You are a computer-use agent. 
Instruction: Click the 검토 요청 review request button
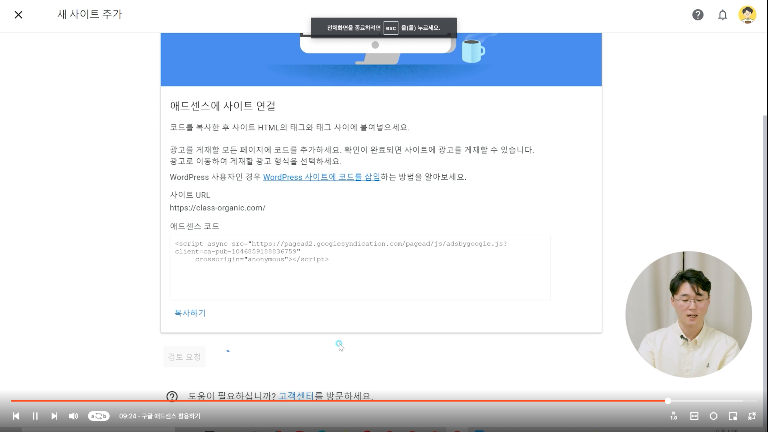tap(184, 356)
